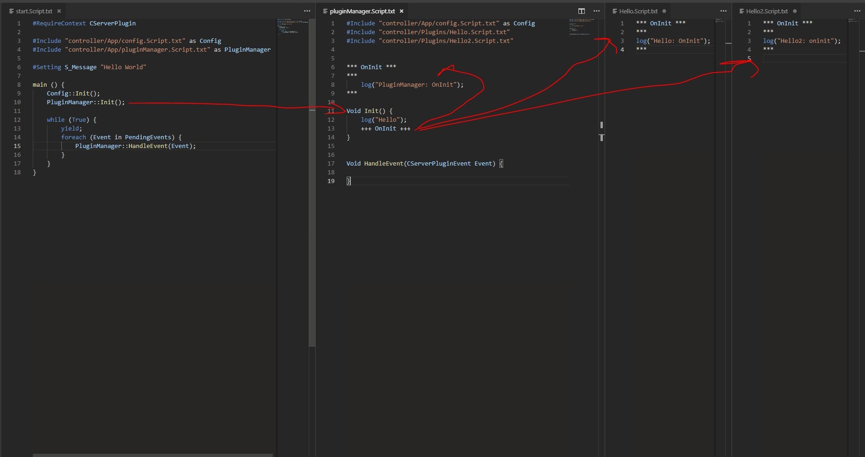Click empty line 5 in Hello2.Script.txt
Viewport: 865px width, 457px height.
[x=805, y=58]
